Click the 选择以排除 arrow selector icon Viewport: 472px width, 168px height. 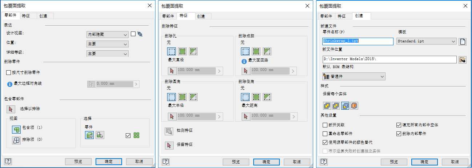(x=11, y=109)
